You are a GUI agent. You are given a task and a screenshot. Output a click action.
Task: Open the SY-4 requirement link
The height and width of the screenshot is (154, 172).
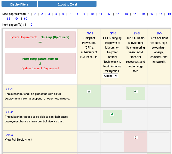click(160, 33)
